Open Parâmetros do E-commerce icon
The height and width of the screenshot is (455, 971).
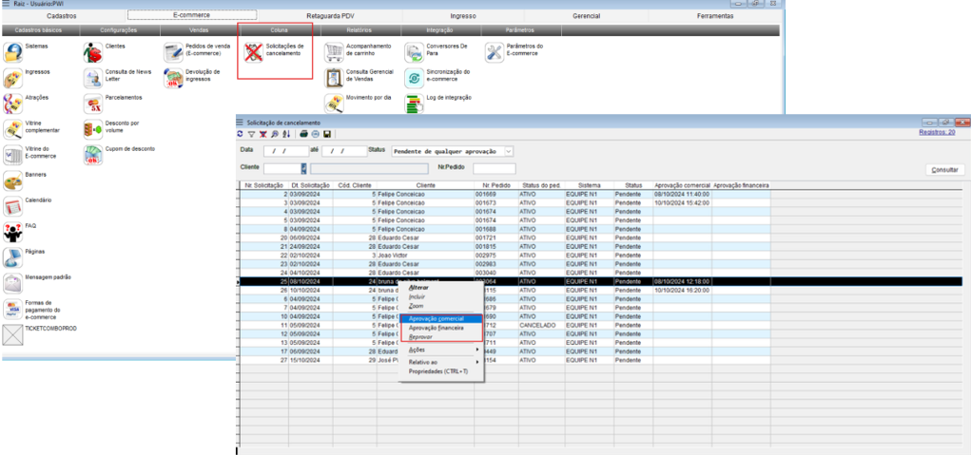(495, 51)
